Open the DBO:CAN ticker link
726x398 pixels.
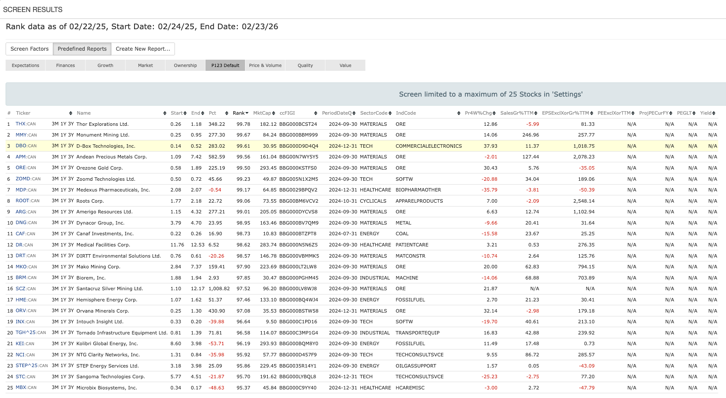(26, 146)
